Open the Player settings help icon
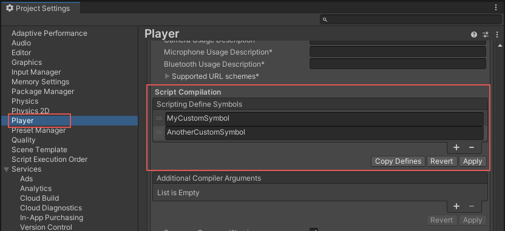This screenshot has width=505, height=231. point(474,35)
